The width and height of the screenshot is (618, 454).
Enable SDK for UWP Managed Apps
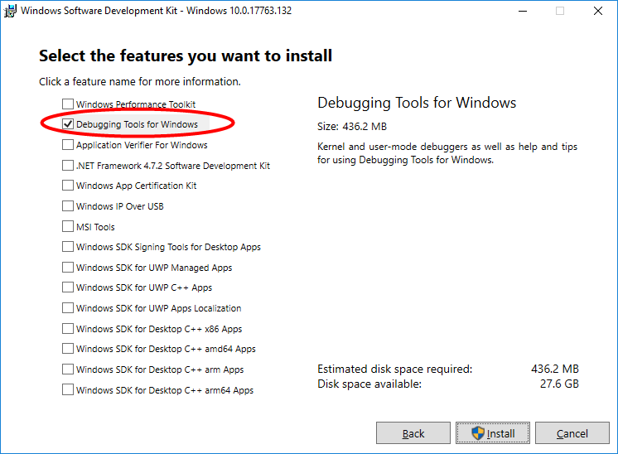68,268
